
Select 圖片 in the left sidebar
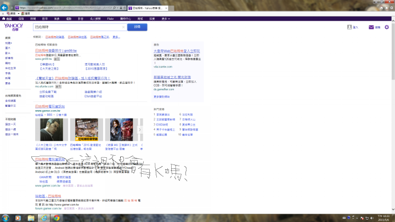click(x=8, y=48)
